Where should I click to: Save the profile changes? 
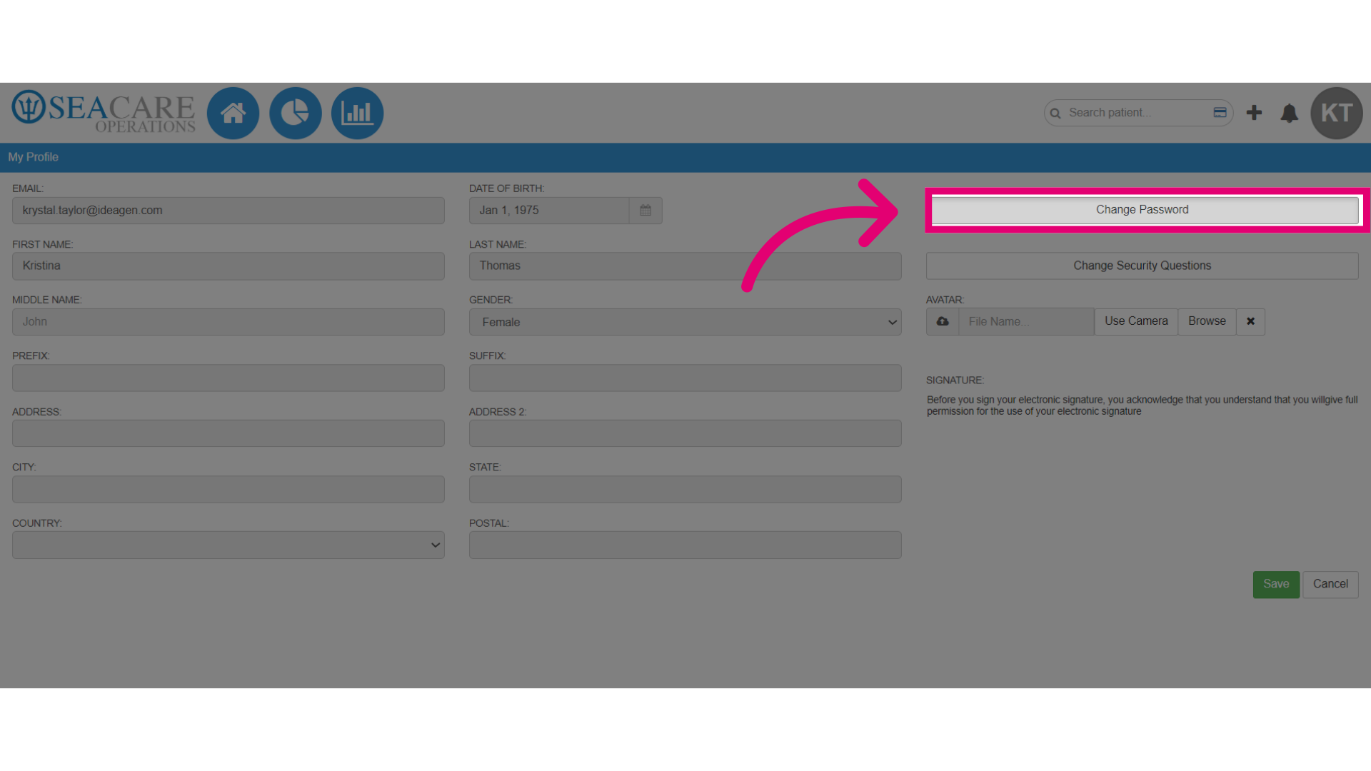coord(1276,585)
